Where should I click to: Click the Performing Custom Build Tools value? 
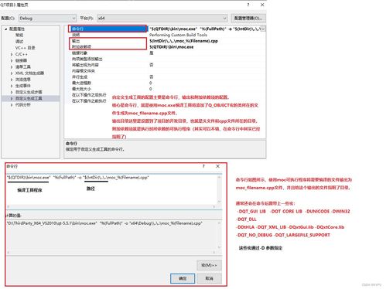[x=178, y=35]
